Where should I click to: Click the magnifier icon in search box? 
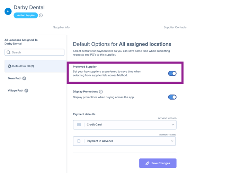click(x=9, y=52)
